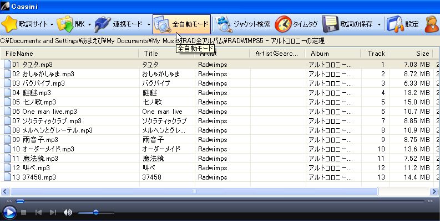
Task: Click the 歌詞サイト star icon
Action: pyautogui.click(x=9, y=24)
